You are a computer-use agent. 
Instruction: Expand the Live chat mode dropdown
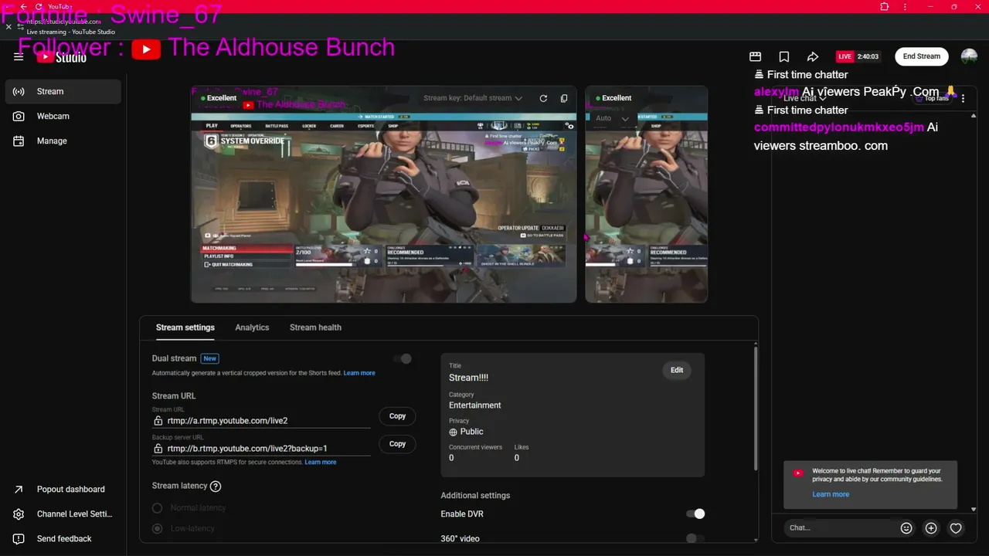point(805,98)
